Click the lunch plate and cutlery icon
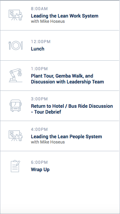The width and height of the screenshot is (120, 214). (x=16, y=46)
